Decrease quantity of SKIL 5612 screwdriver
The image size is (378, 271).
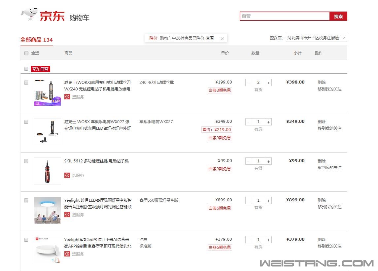tap(248, 161)
